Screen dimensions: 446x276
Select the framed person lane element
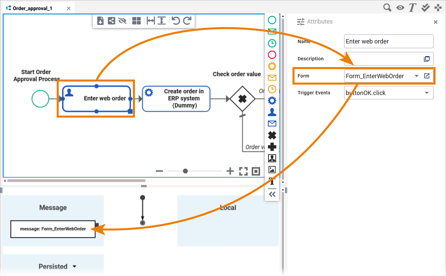click(272, 158)
